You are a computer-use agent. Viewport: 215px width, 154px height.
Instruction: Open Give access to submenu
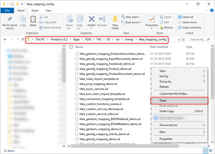[x=179, y=125]
